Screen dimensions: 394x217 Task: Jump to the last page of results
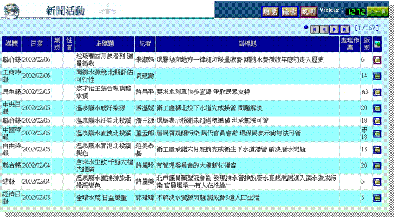click(x=345, y=29)
